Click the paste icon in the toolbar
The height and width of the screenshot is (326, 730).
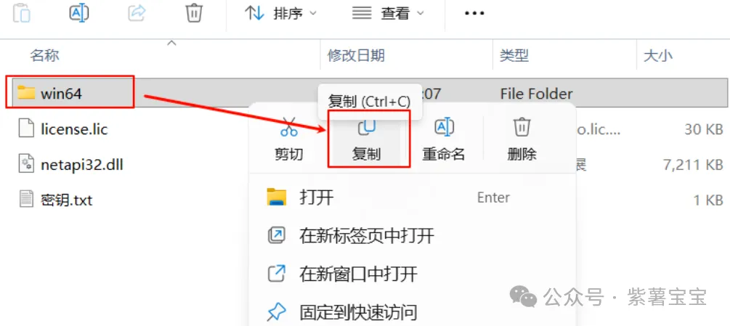(x=21, y=13)
